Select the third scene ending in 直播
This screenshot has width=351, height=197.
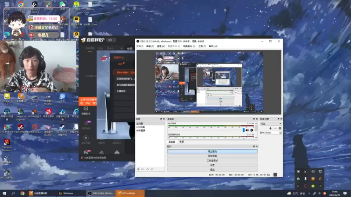[150, 130]
